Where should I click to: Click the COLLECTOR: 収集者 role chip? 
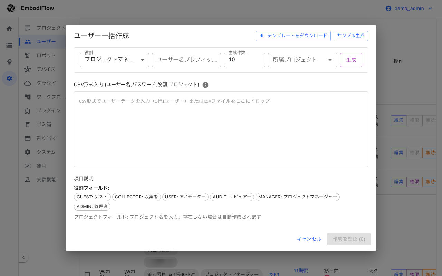(136, 197)
